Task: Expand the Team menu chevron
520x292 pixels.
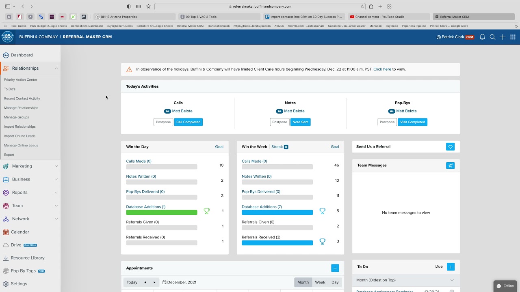Action: click(x=56, y=206)
